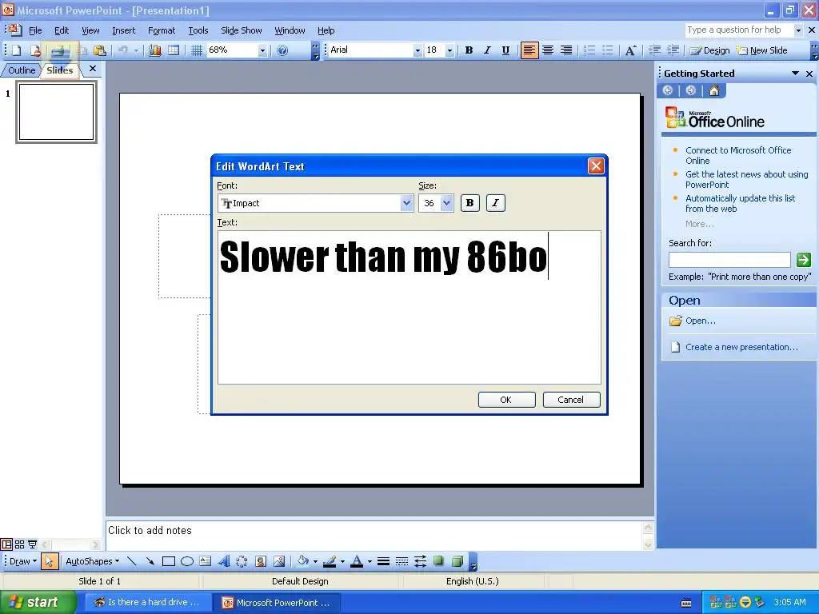
Task: Insert a table using the table icon
Action: [x=174, y=50]
